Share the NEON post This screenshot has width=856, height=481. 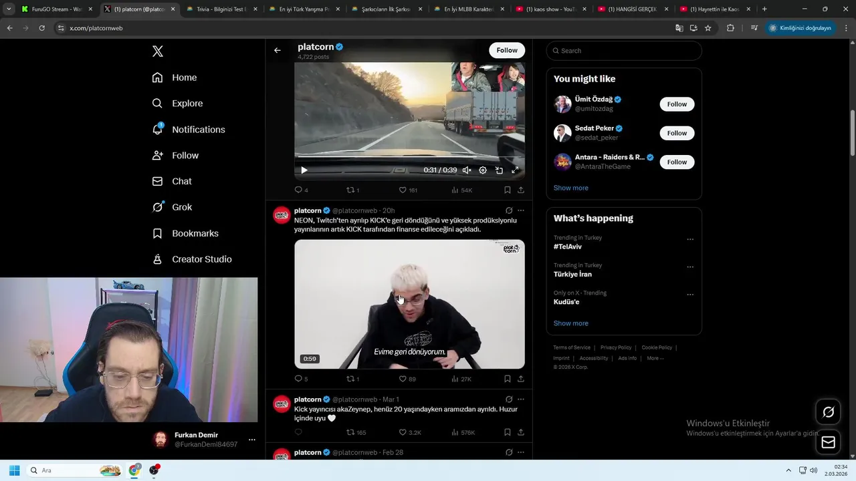(x=521, y=379)
